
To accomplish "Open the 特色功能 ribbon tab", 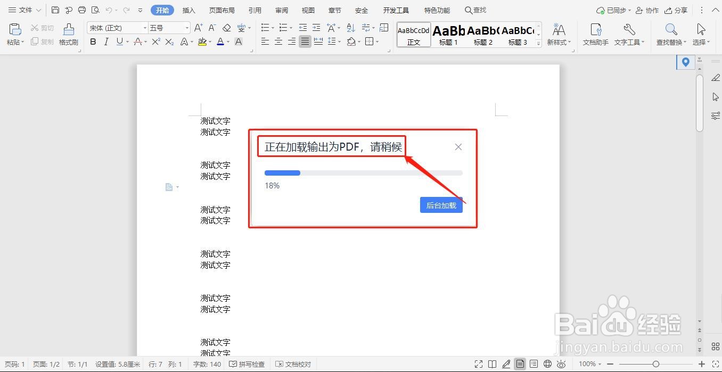I will 437,10.
